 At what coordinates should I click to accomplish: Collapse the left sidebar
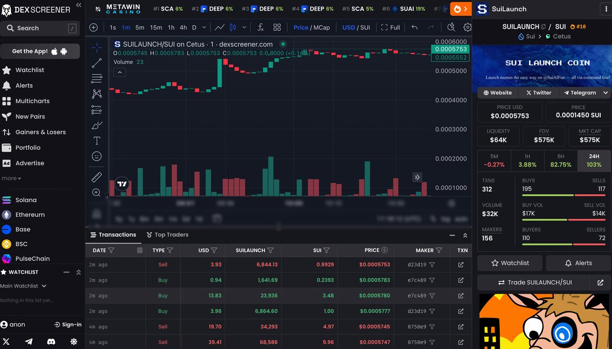[79, 5]
